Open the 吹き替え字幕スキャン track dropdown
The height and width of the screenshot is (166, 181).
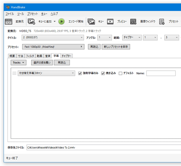coord(47,73)
